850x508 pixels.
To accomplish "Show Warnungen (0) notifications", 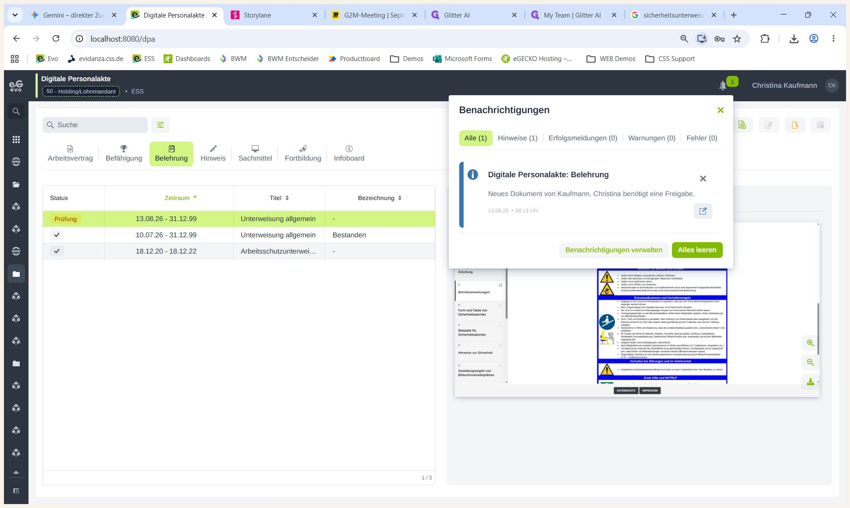I will 652,138.
